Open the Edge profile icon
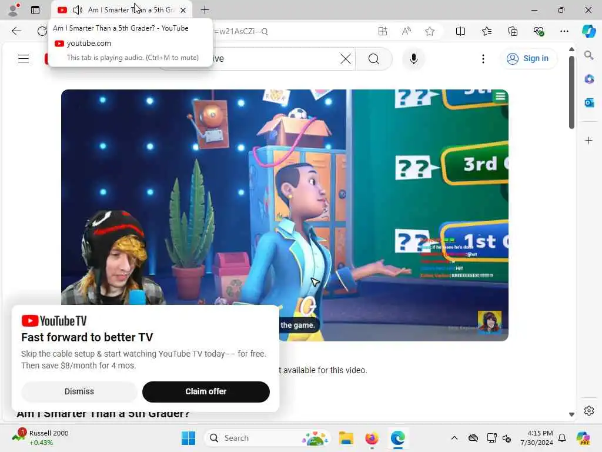 (14, 9)
